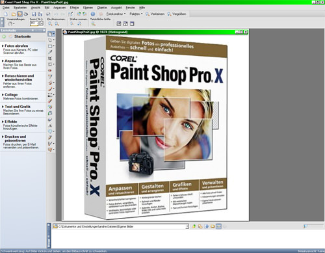Click the blue info icon in main toolbar
The width and height of the screenshot is (325, 253).
click(93, 14)
